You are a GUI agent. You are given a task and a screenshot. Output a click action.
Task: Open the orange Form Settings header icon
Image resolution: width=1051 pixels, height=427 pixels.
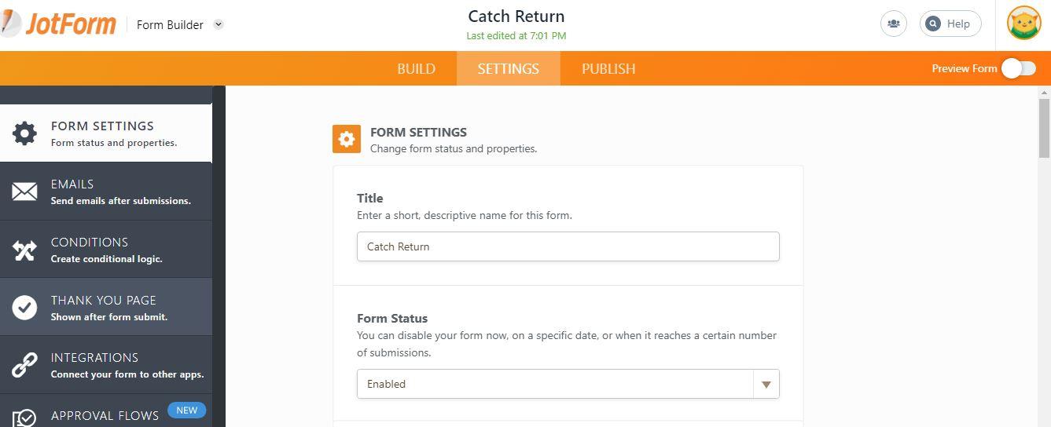point(347,139)
